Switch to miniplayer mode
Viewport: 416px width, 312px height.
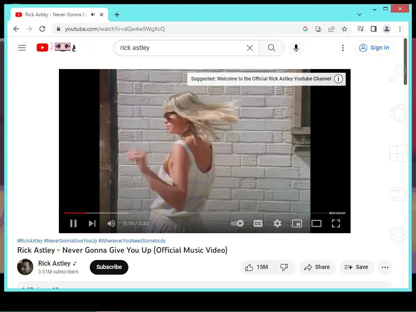[297, 223]
